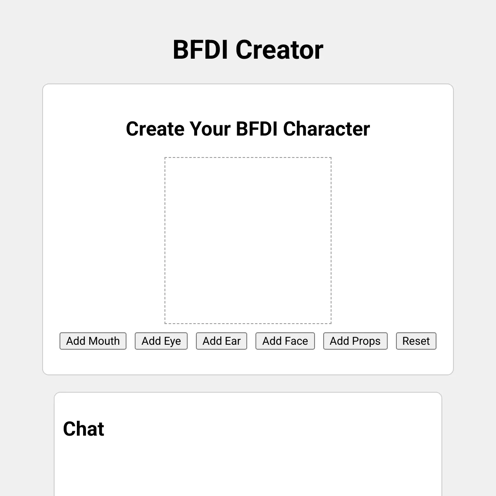Image resolution: width=496 pixels, height=496 pixels.
Task: Click inside the dashed character canvas
Action: coord(248,241)
